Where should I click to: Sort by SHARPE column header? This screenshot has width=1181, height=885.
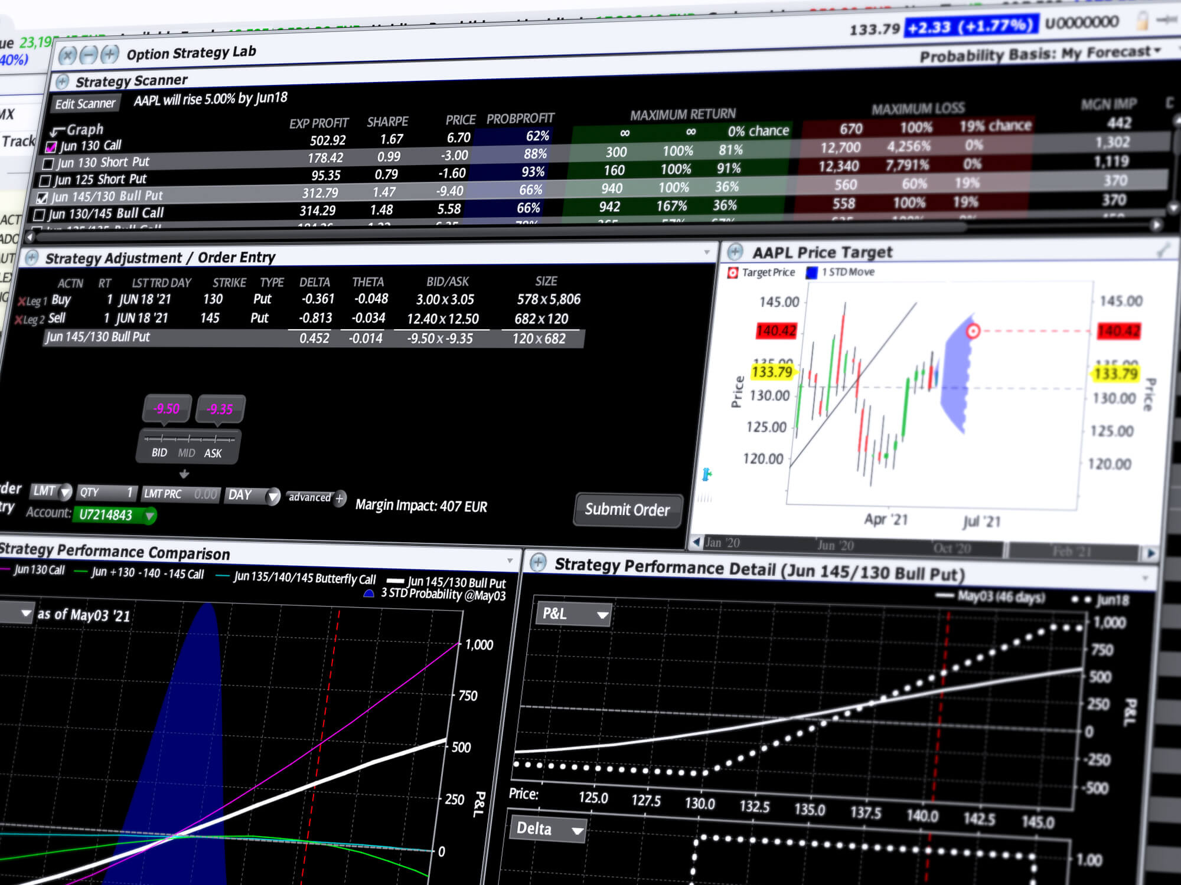pyautogui.click(x=387, y=122)
